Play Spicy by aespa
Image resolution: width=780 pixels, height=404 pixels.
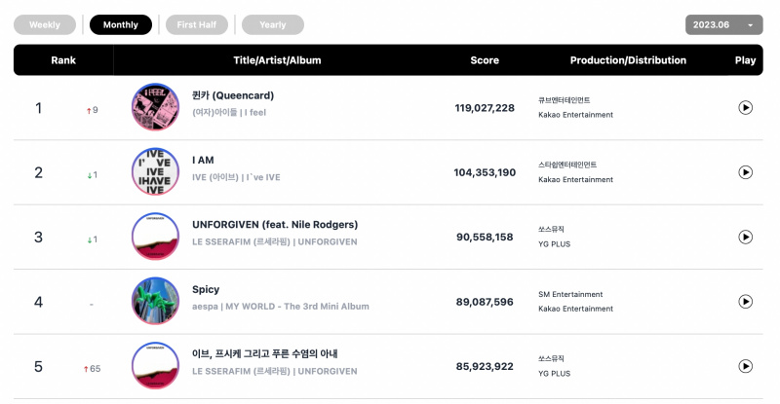(745, 302)
